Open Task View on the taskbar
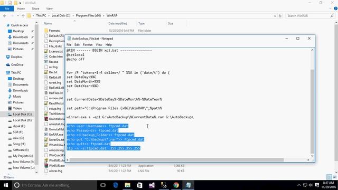 [x=103, y=185]
